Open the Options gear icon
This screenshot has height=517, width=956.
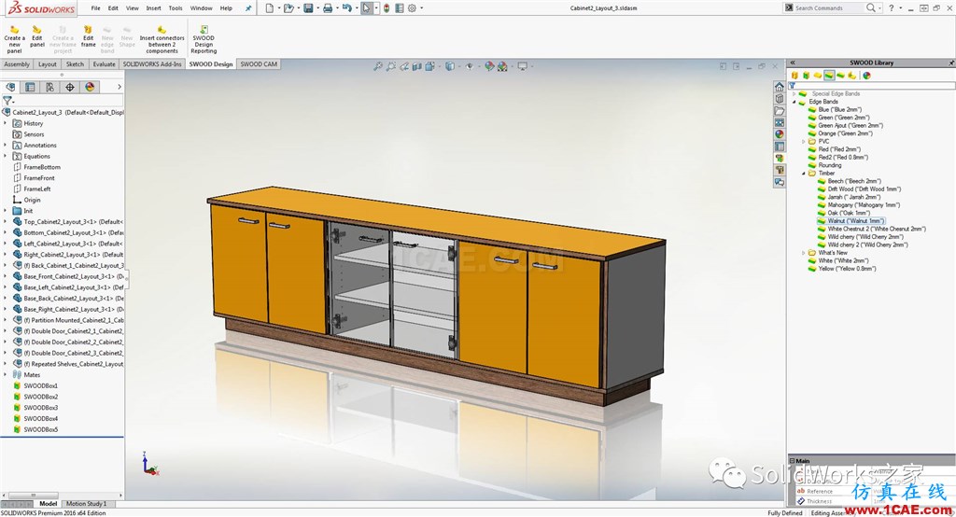412,7
